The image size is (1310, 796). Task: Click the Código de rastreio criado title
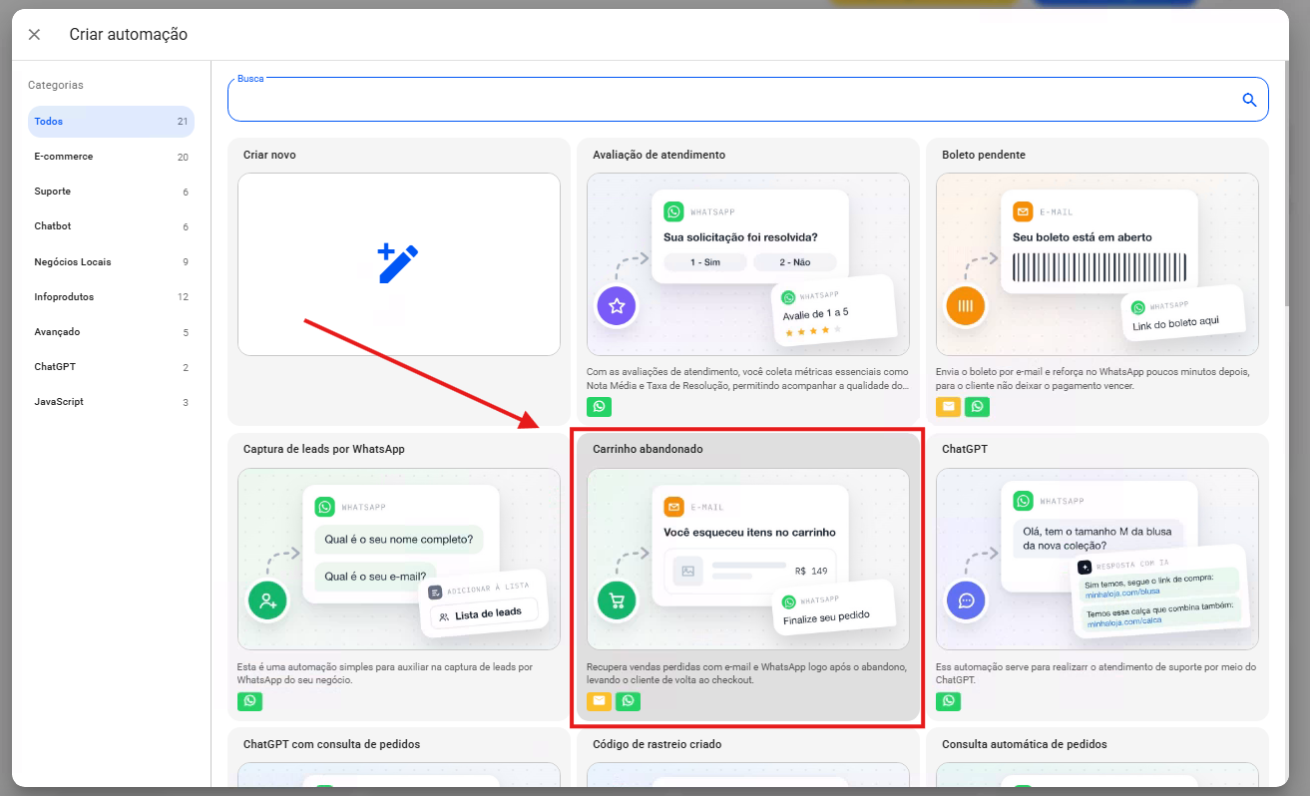tap(657, 744)
